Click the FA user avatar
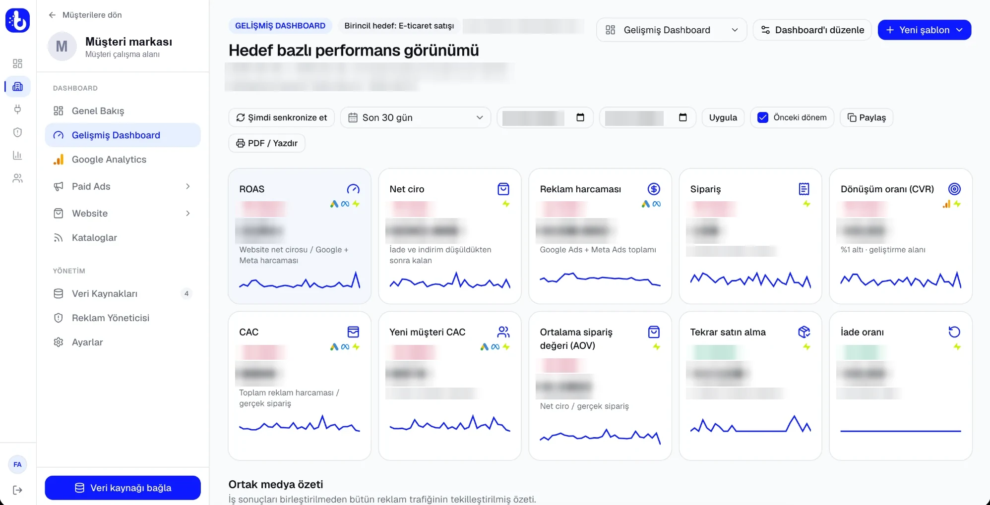The image size is (990, 505). (17, 464)
